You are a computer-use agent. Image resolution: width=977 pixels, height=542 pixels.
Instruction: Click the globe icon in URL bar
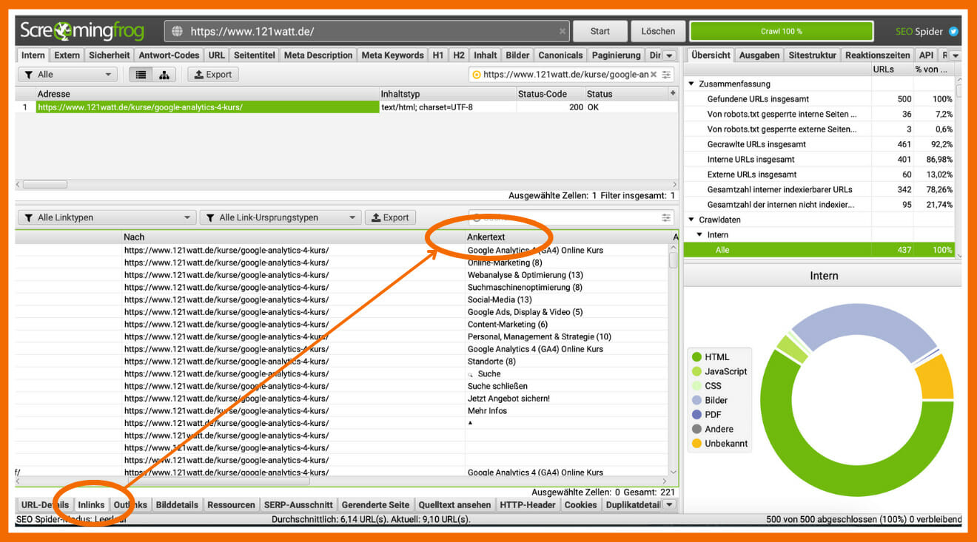click(x=177, y=32)
